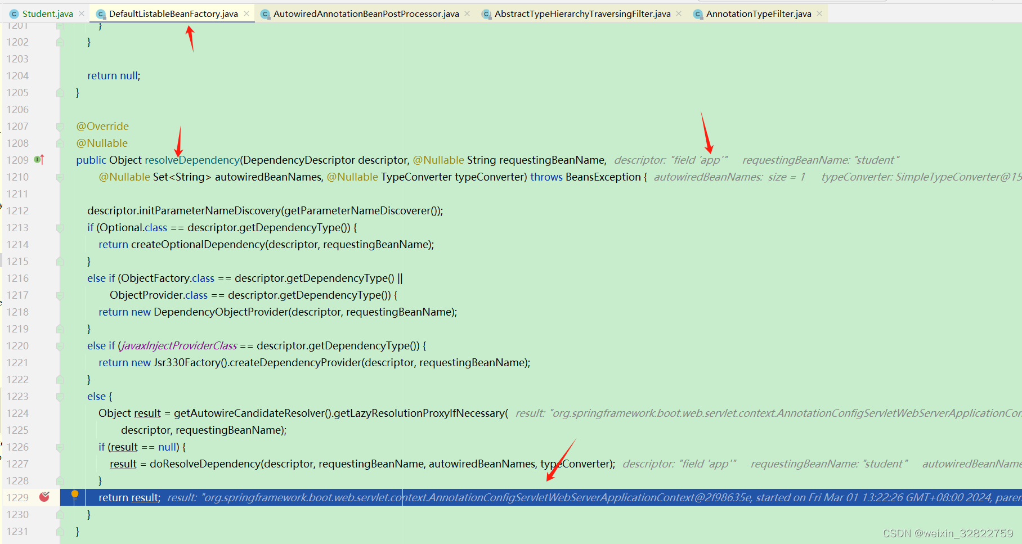The image size is (1022, 544).
Task: Select the DefaultListableBeanFactory.java tab
Action: click(x=173, y=14)
